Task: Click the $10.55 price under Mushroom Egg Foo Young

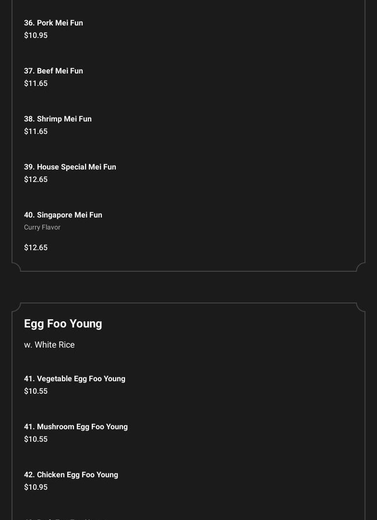Action: click(x=36, y=439)
